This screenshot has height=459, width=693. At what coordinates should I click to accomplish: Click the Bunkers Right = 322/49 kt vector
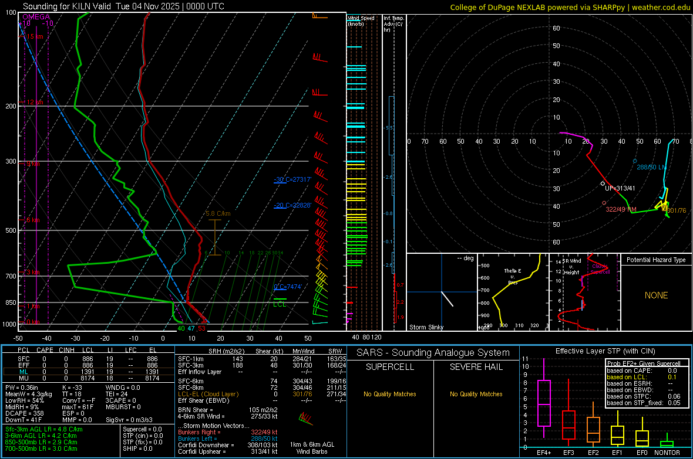point(228,432)
